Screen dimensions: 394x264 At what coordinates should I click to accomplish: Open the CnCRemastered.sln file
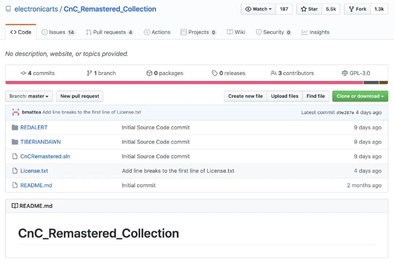45,156
